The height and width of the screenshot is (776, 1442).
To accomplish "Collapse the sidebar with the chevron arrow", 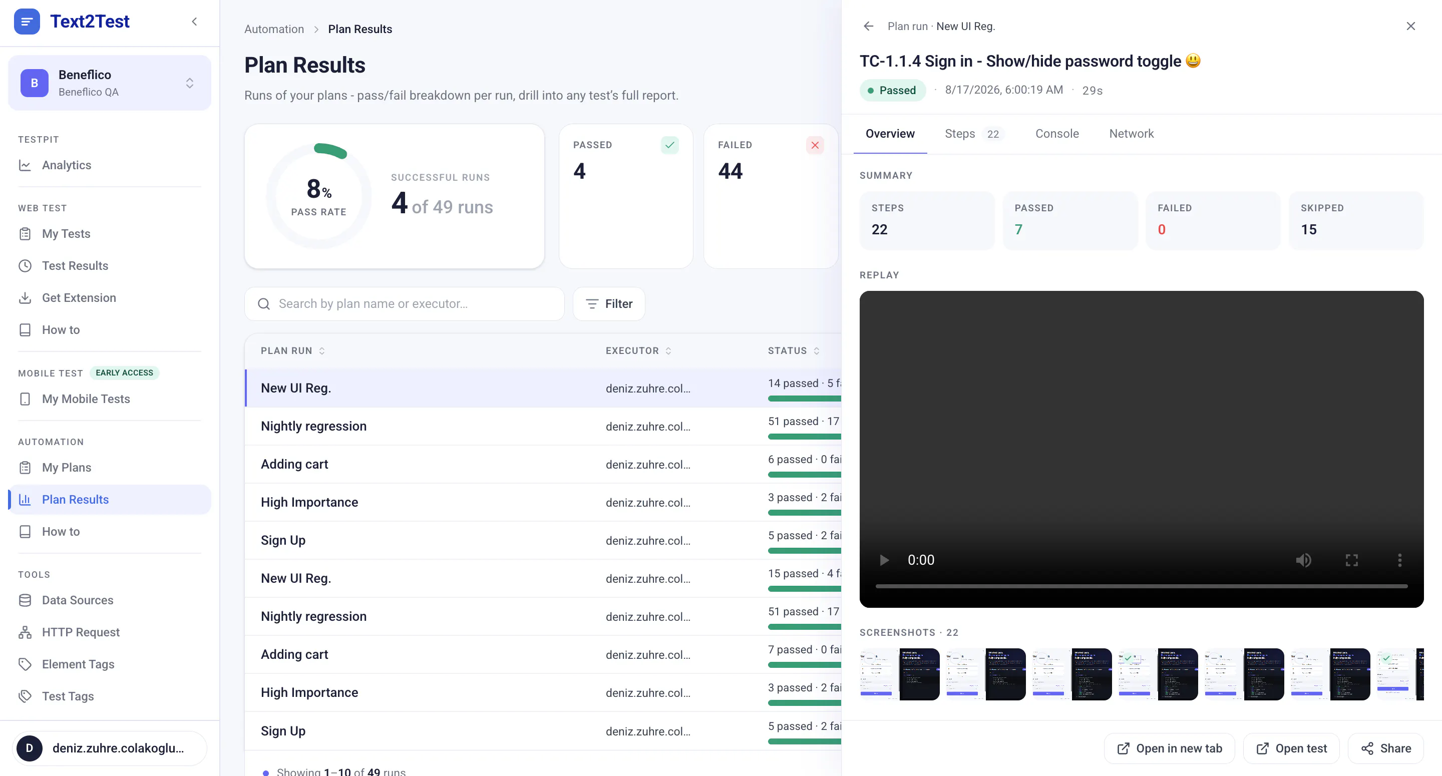I will (194, 22).
